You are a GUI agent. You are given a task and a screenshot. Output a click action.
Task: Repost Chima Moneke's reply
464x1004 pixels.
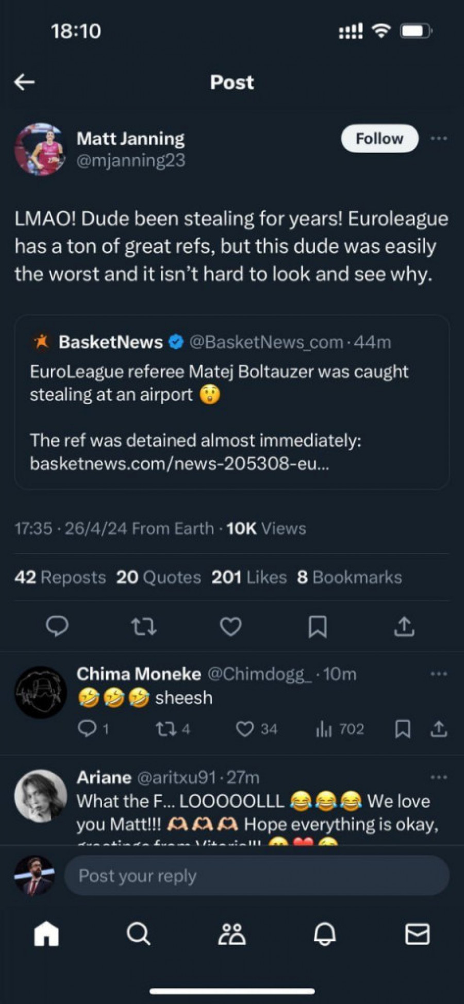tap(166, 729)
